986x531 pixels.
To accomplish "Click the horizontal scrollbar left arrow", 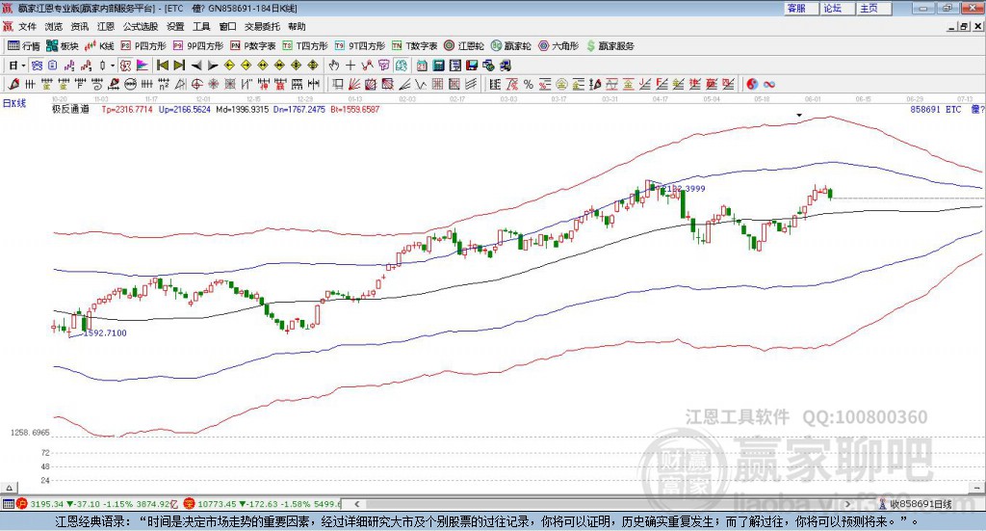I will click(356, 504).
